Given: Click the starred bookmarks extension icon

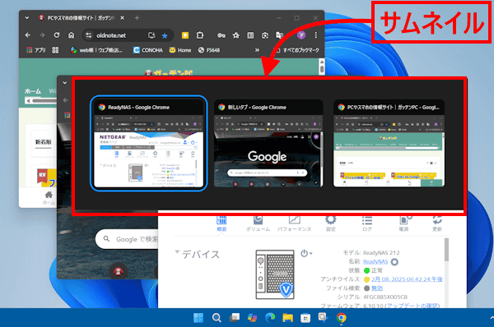Looking at the screenshot, I should 236,35.
